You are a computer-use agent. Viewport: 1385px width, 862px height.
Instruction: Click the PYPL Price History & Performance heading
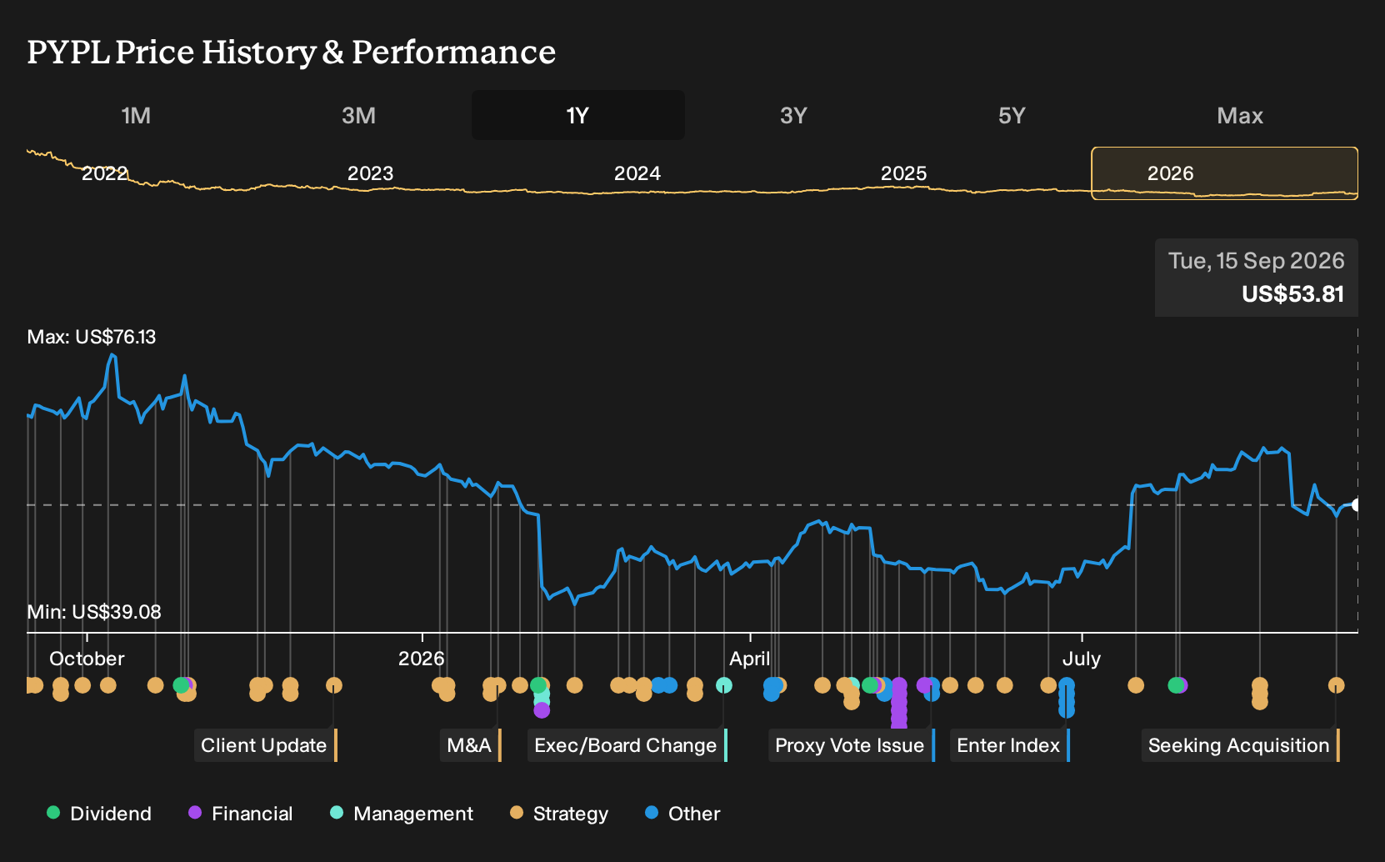tap(292, 52)
